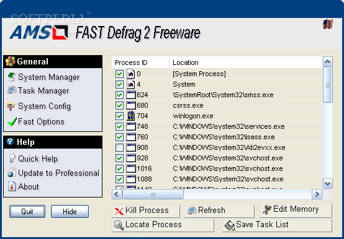Image resolution: width=344 pixels, height=239 pixels.
Task: Click the Quit button
Action: click(27, 212)
